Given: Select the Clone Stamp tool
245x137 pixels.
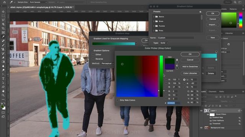Looking at the screenshot, I should point(3,49).
